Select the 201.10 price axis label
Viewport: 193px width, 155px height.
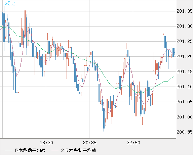(x=185, y=87)
